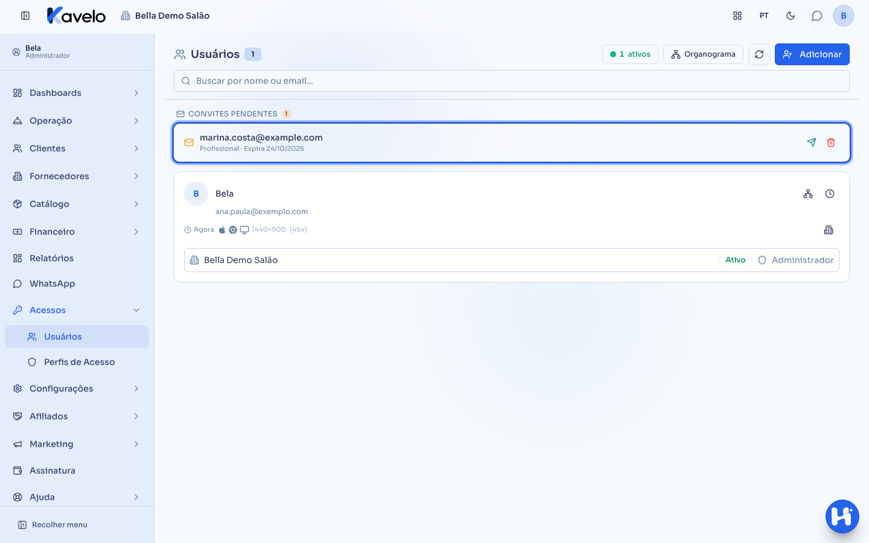Expand the Financeiro section

[x=77, y=232]
